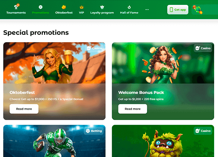Select the Betting tag on football card
Screen dimensions: 218x157
click(94, 131)
